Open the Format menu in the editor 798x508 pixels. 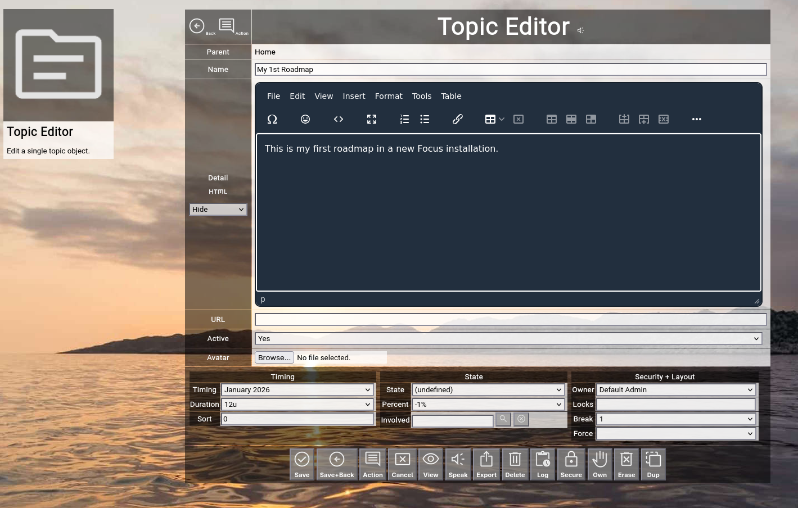(x=389, y=96)
